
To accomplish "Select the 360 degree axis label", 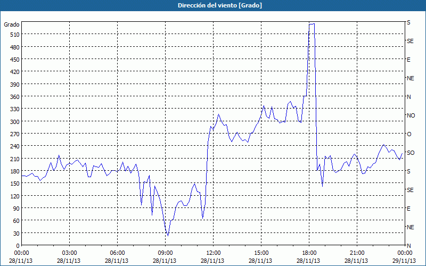I will pos(15,97).
